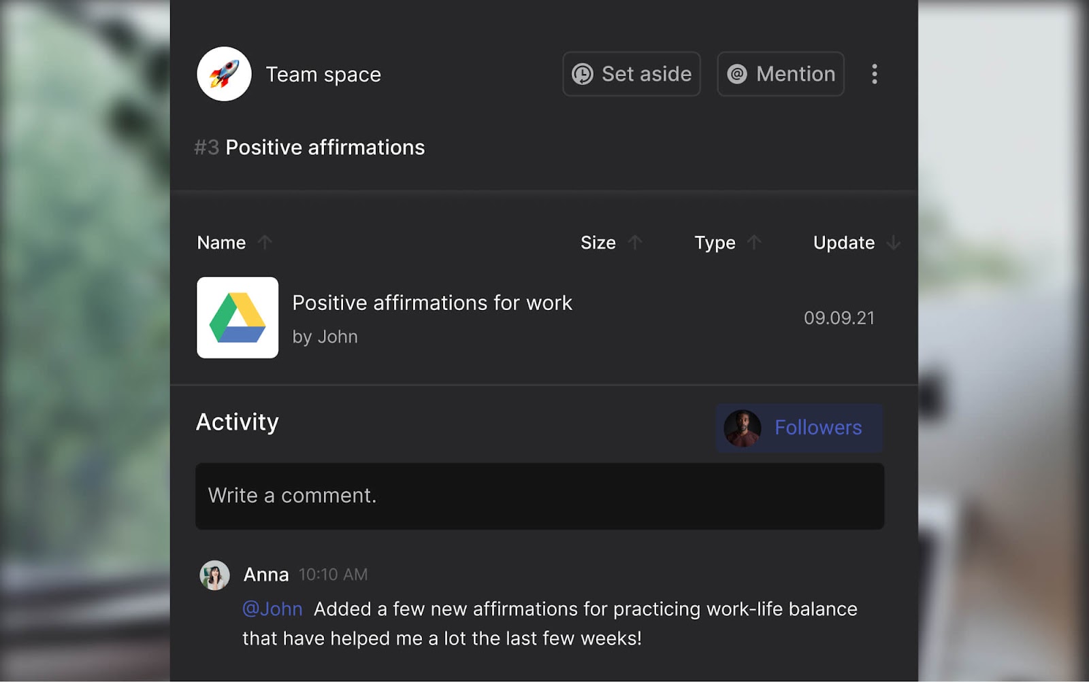The width and height of the screenshot is (1089, 682).
Task: Click the @John mention in Anna's comment
Action: click(272, 609)
